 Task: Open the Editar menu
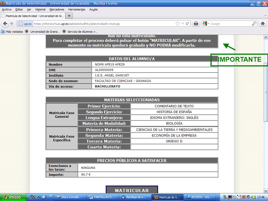19,9
